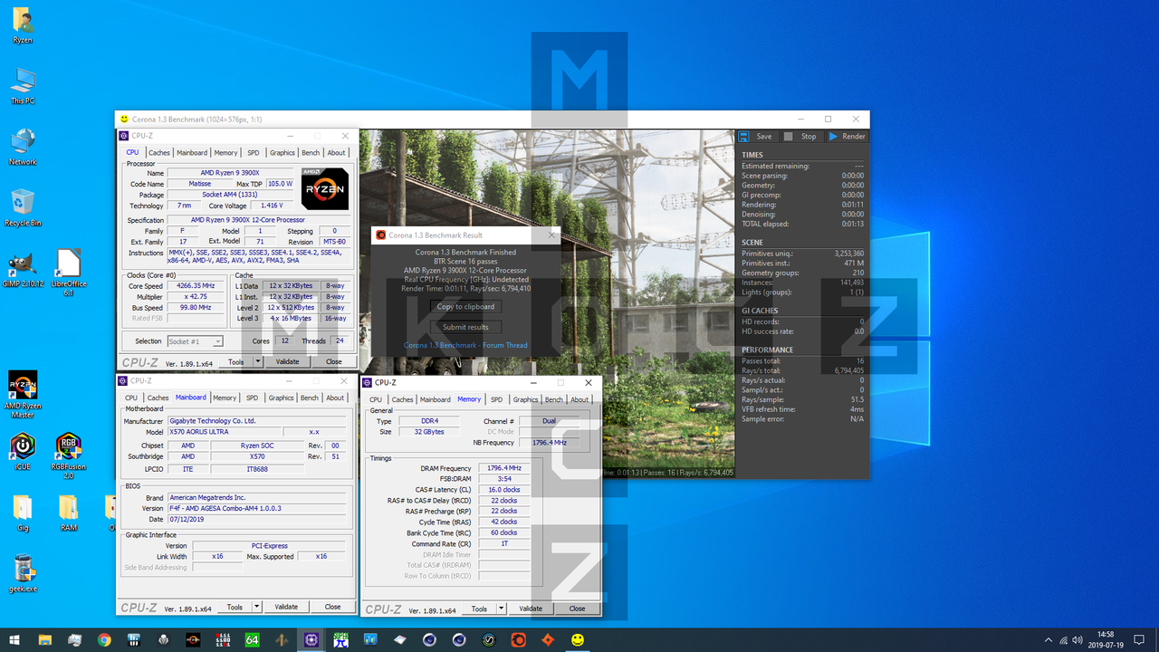1159x652 pixels.
Task: Open the Mainboard tab in the CPU-Z Memory window
Action: [x=435, y=399]
